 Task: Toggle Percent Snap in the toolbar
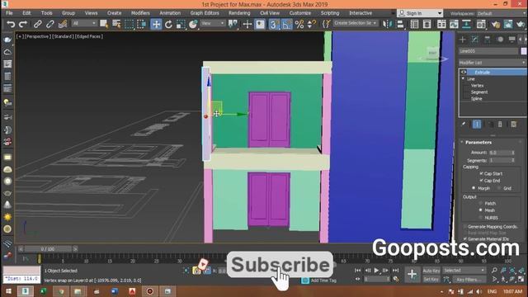click(x=299, y=24)
